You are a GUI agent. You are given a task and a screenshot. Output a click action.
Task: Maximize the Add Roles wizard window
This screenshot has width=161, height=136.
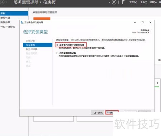pyautogui.click(x=142, y=22)
